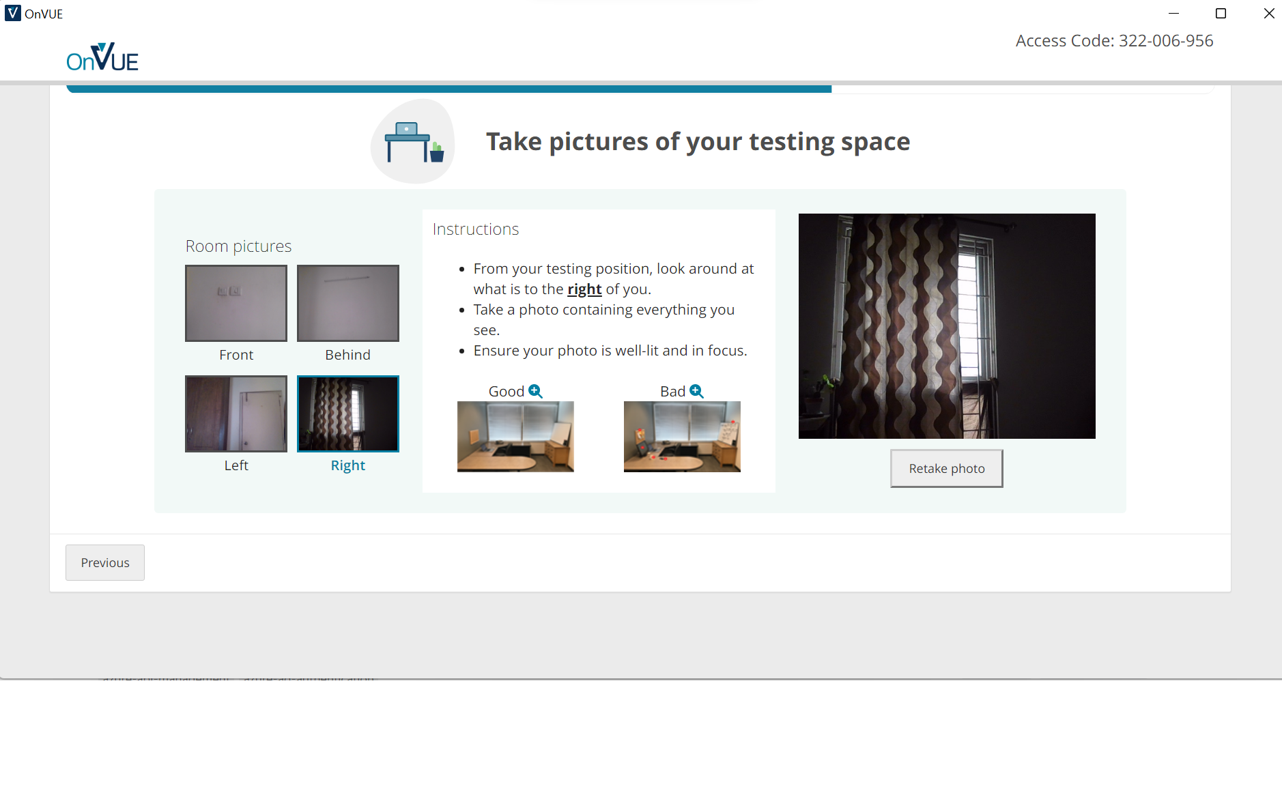Click the Instructions heading
Viewport: 1282px width, 810px height.
tap(476, 229)
